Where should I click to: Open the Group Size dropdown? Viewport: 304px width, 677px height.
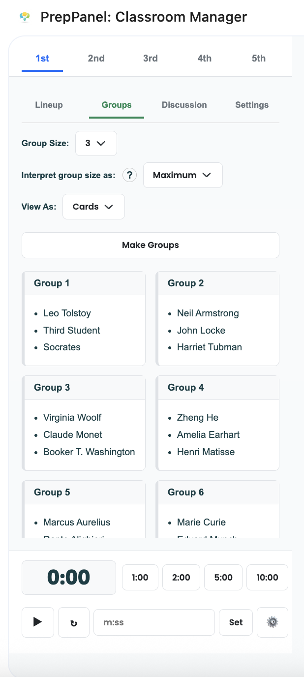tap(96, 143)
